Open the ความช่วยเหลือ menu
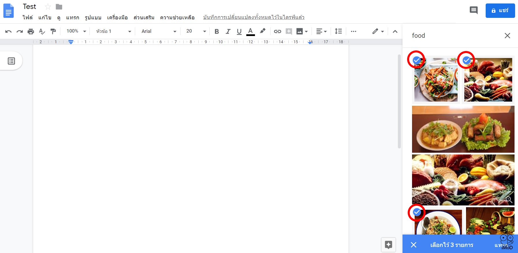Screen dimensions: 518x253 [177, 18]
